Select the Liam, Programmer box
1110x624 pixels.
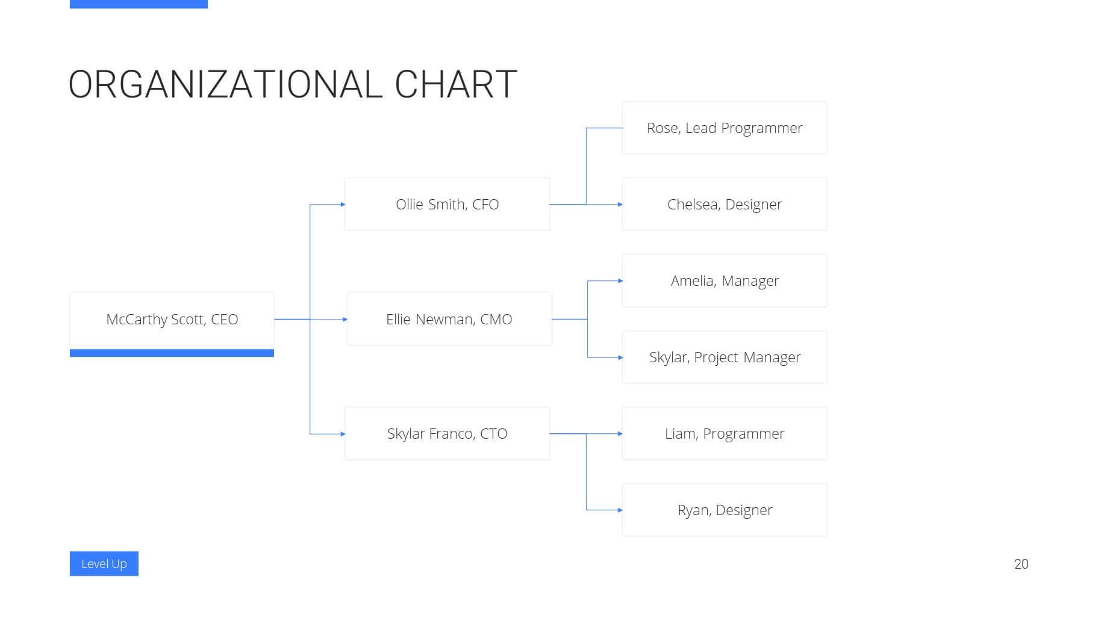tap(725, 433)
